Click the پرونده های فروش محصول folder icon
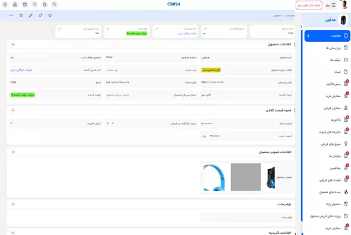 pos(346,216)
